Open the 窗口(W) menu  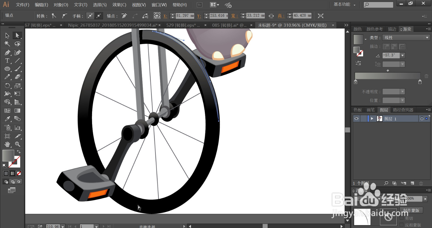click(159, 5)
